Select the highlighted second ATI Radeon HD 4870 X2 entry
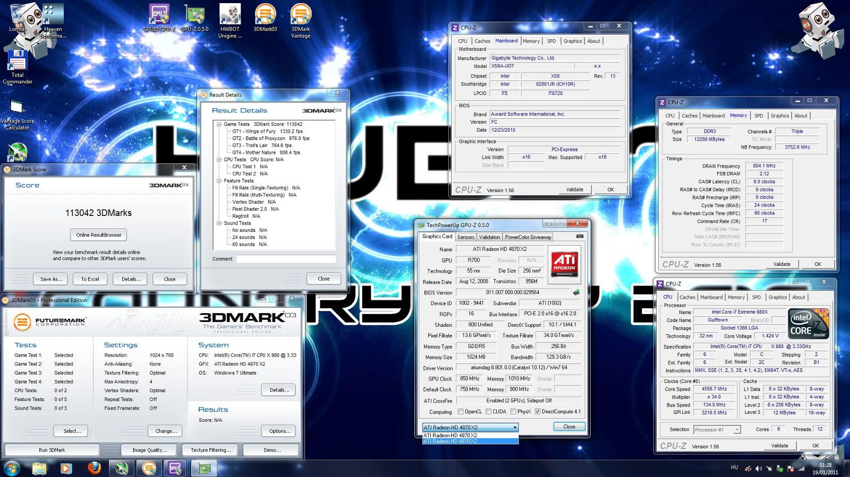Viewport: 850px width, 477px height. [x=470, y=441]
